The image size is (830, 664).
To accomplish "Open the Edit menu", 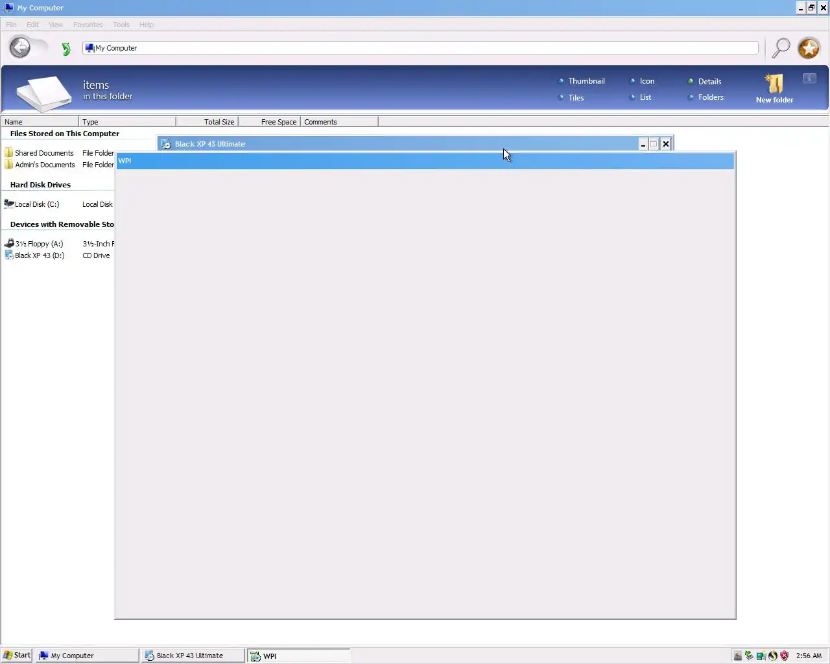I will 32,25.
